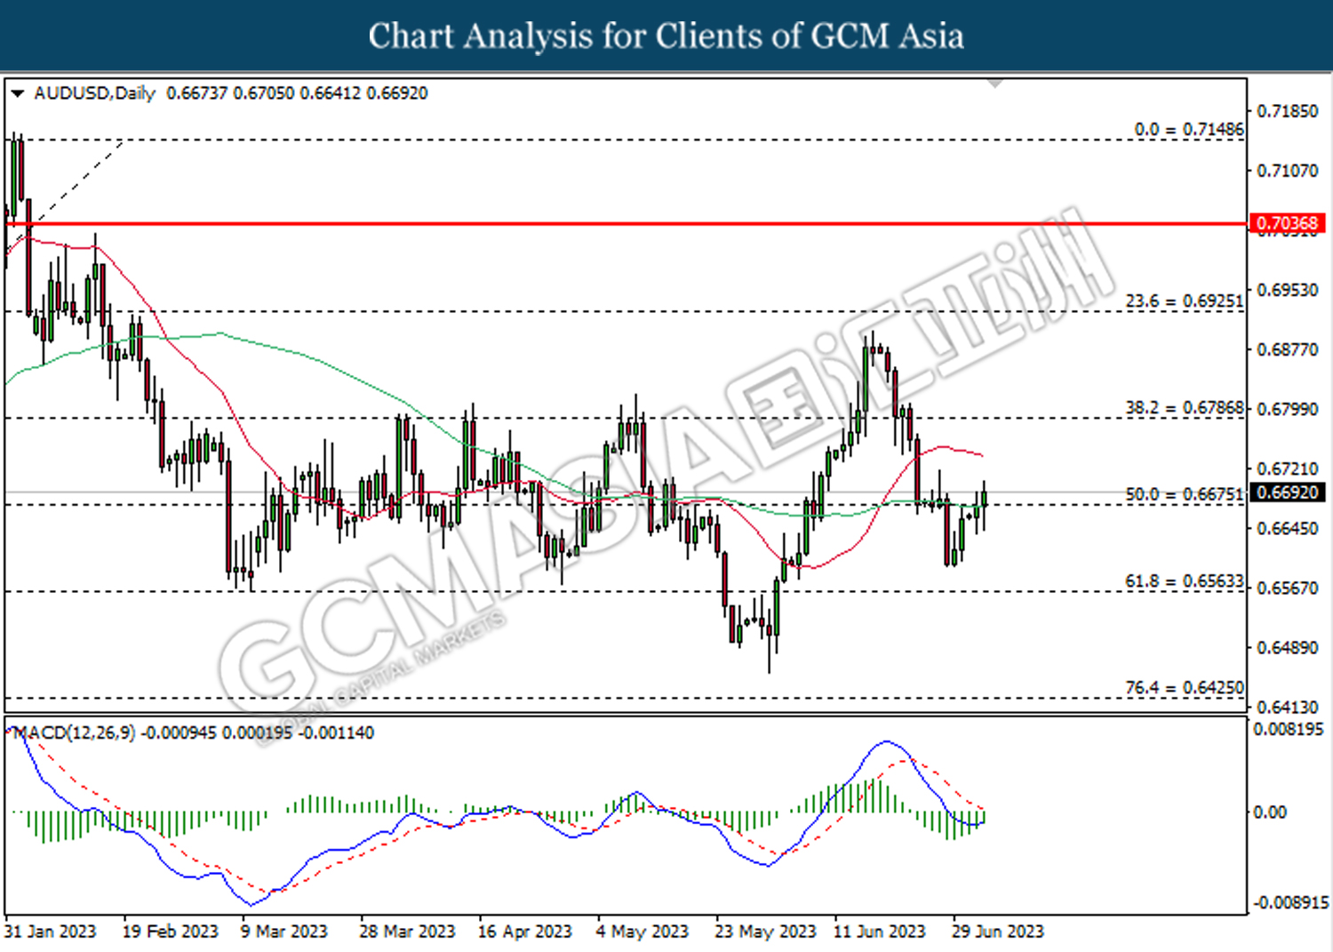Click the 9 Mar 2023 date label
Image resolution: width=1333 pixels, height=952 pixels.
tap(284, 932)
